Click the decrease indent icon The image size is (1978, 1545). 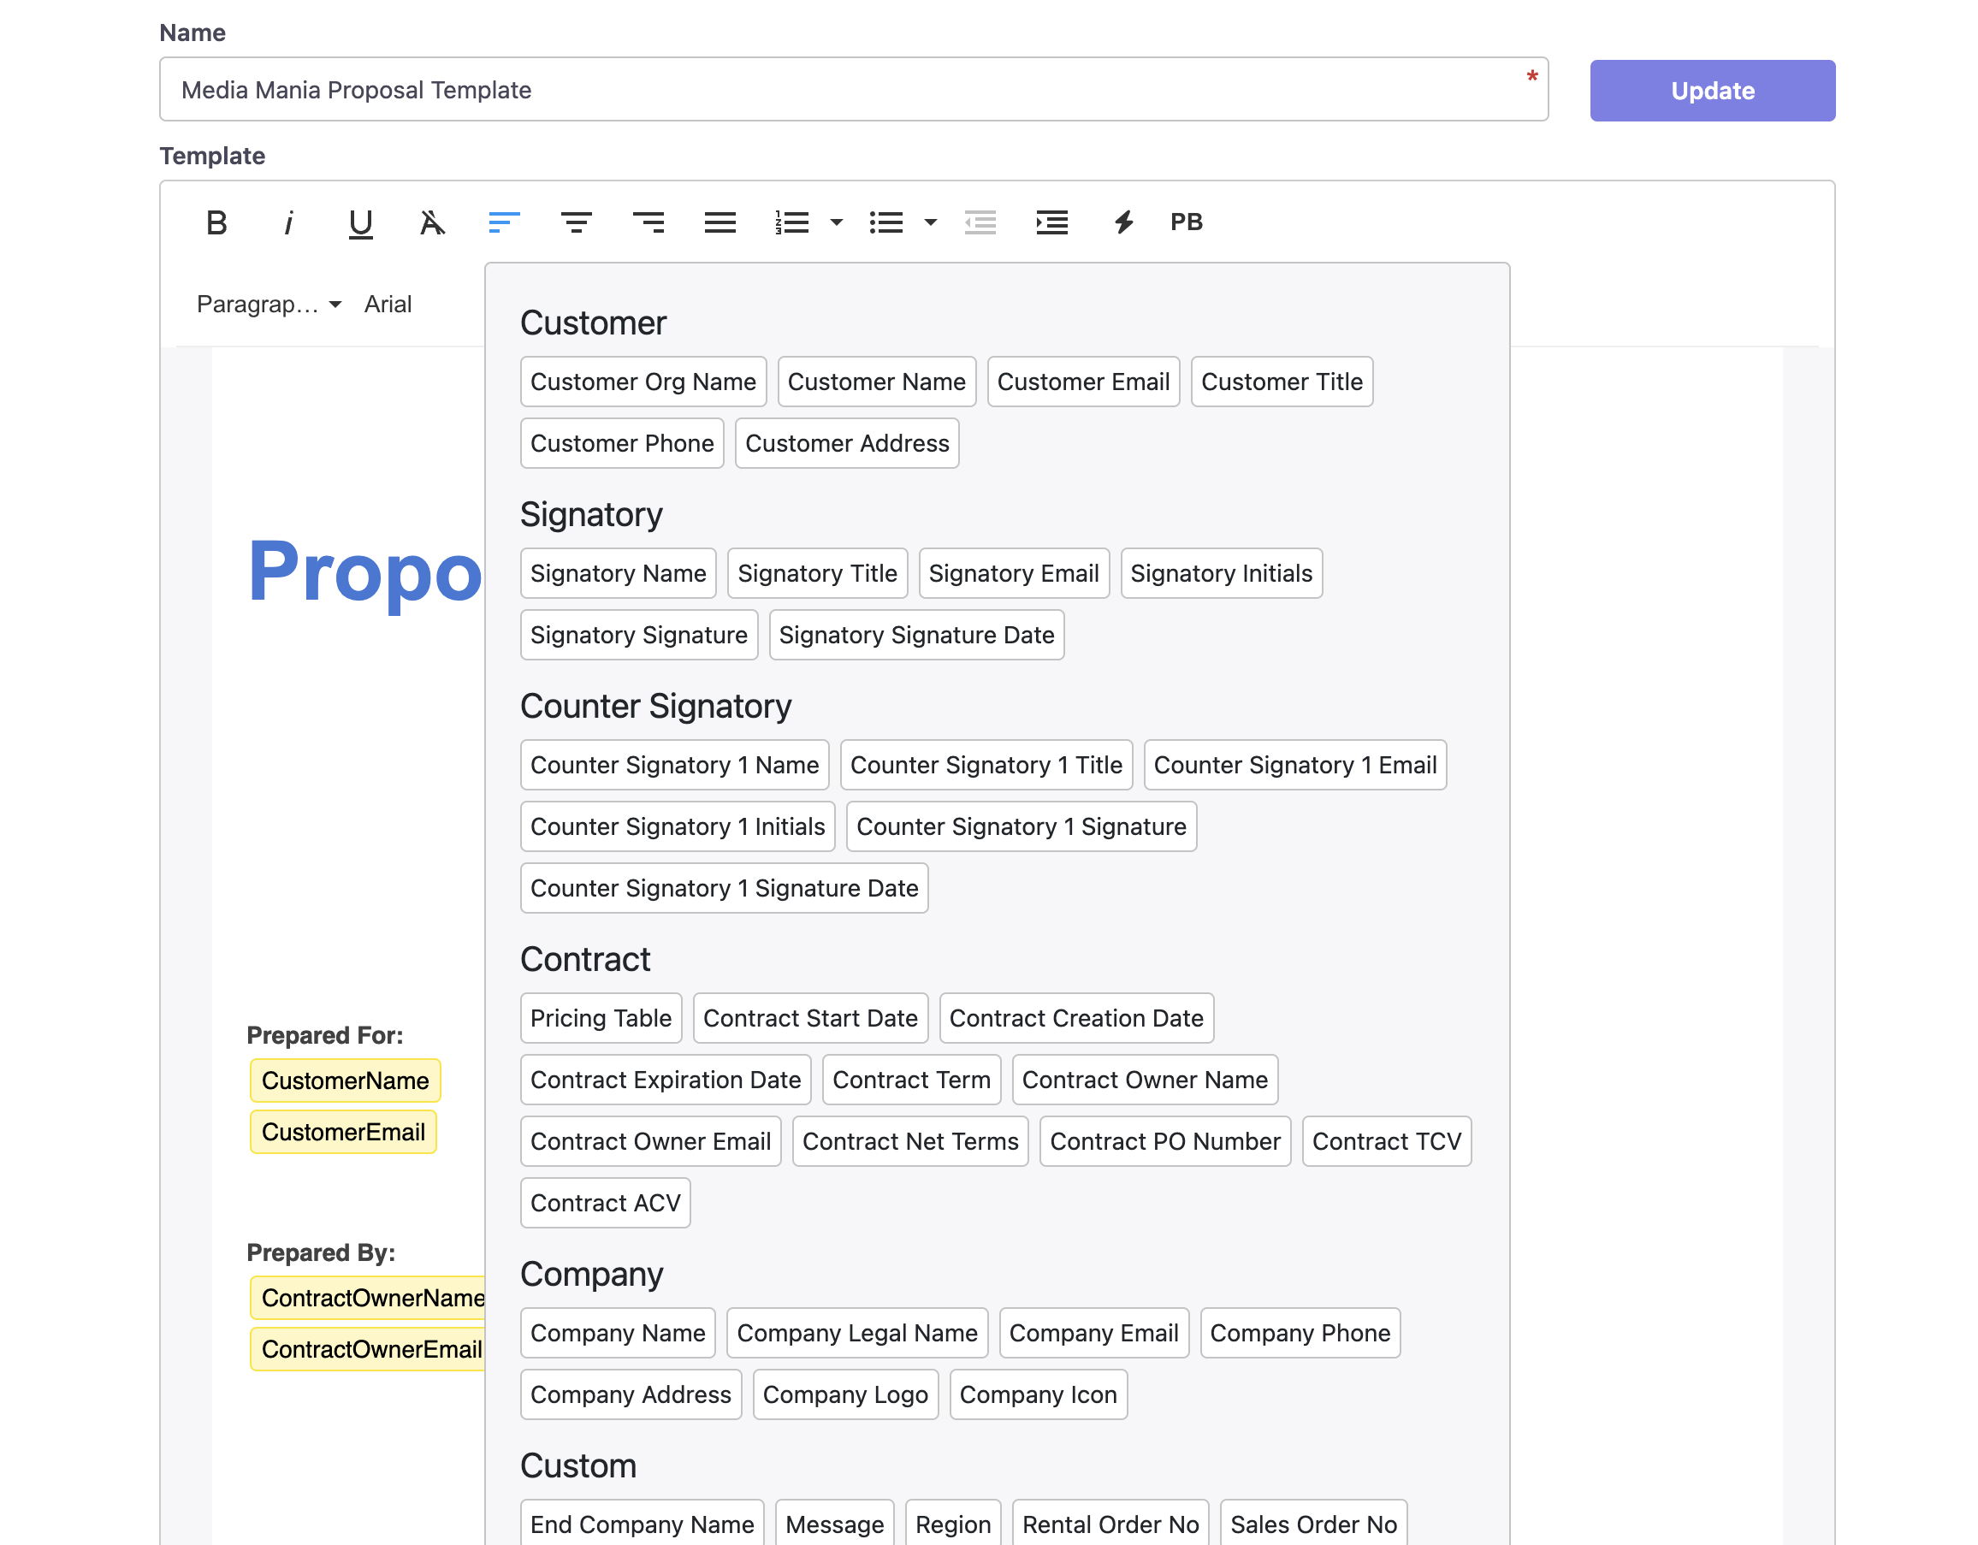coord(980,222)
